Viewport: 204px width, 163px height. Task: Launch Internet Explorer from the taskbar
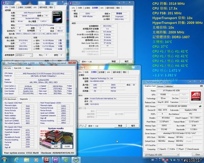[x=17, y=160]
